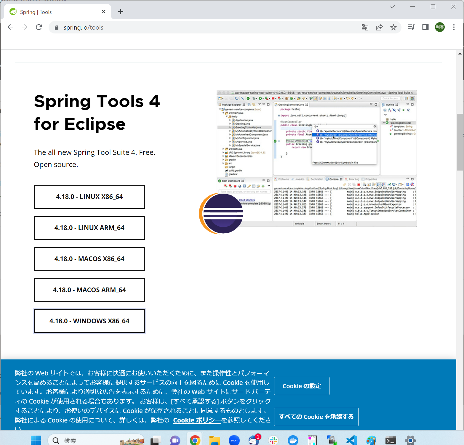Go back to the previous page
Image resolution: width=464 pixels, height=445 pixels.
click(x=10, y=27)
